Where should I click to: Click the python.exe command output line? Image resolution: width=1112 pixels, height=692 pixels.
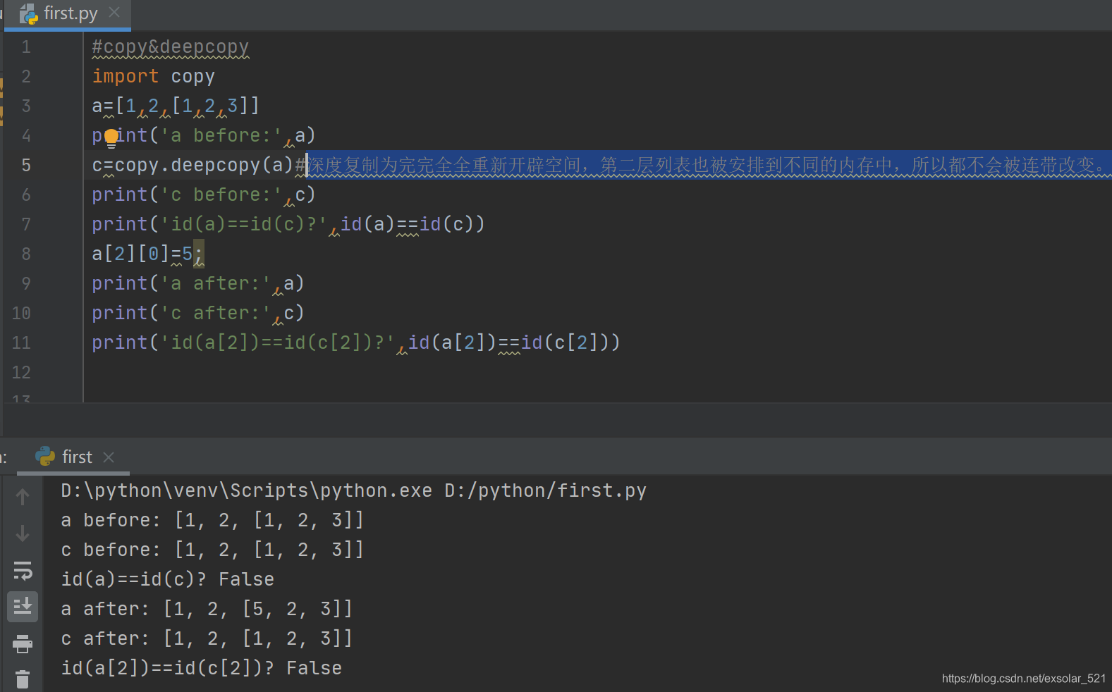(x=353, y=490)
